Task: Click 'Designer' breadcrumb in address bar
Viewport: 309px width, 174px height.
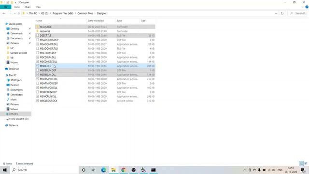Action: tap(102, 14)
